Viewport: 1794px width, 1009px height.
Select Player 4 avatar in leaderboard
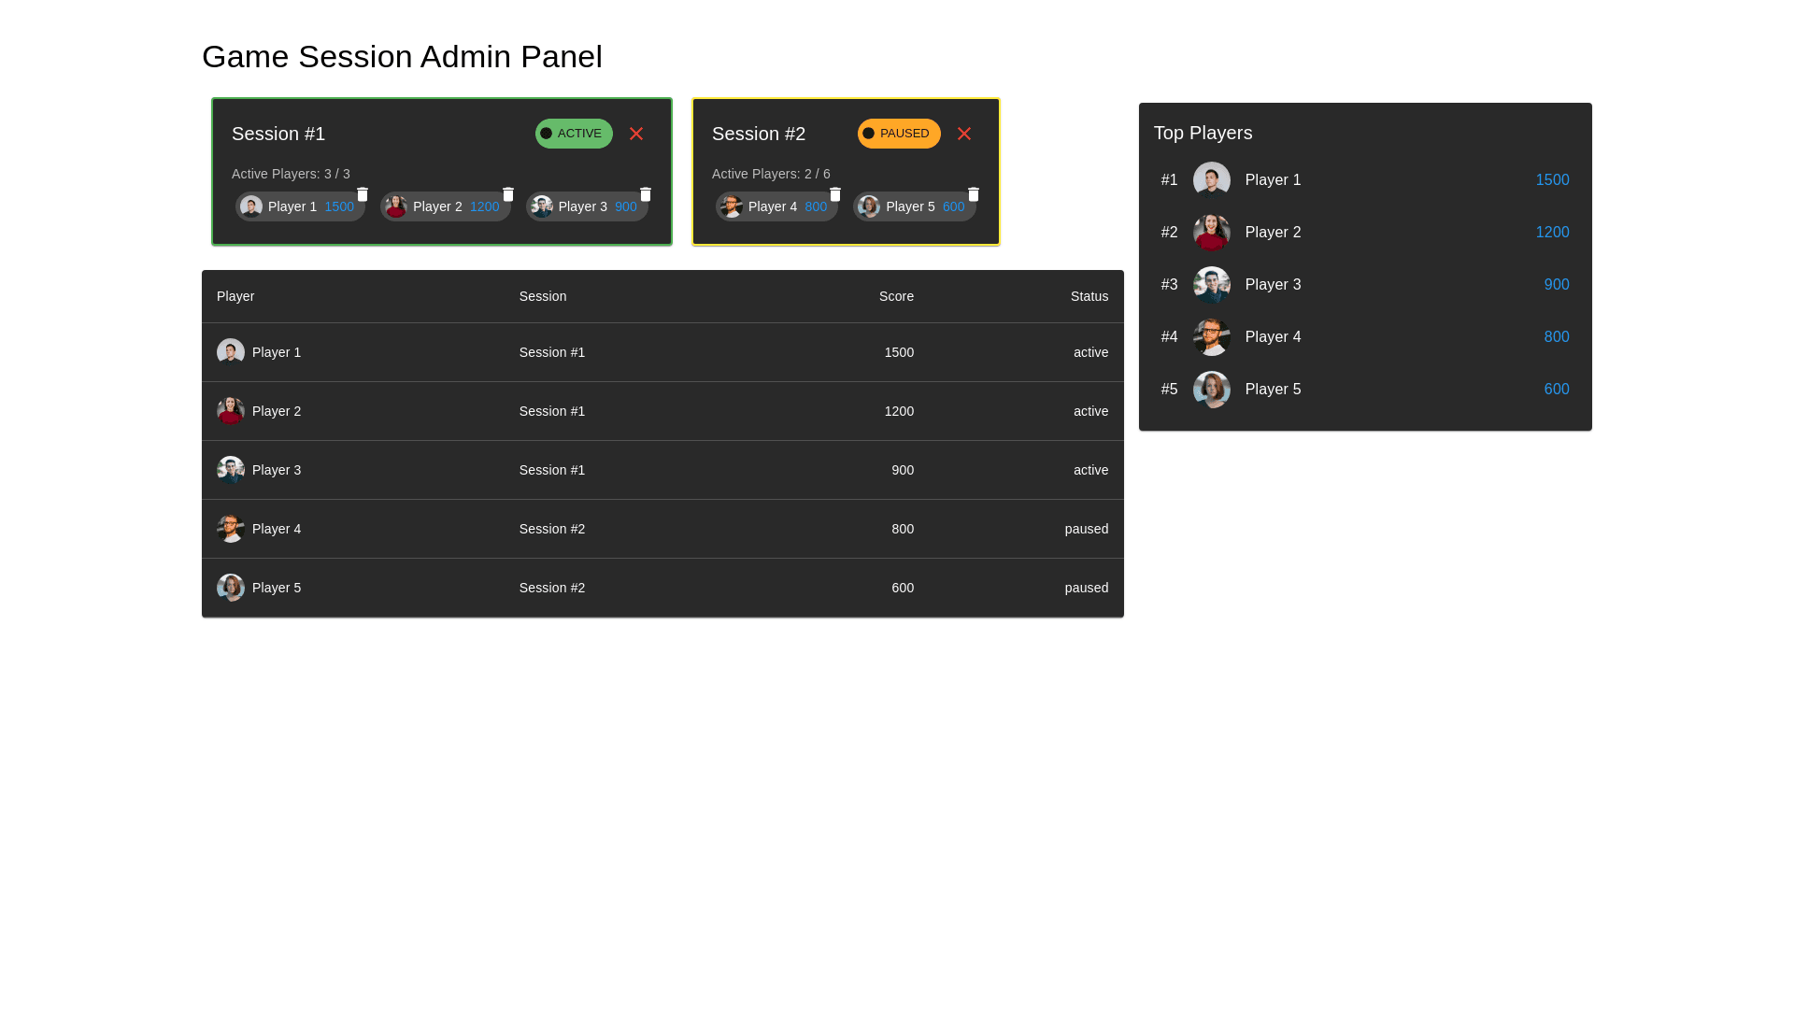(1211, 337)
